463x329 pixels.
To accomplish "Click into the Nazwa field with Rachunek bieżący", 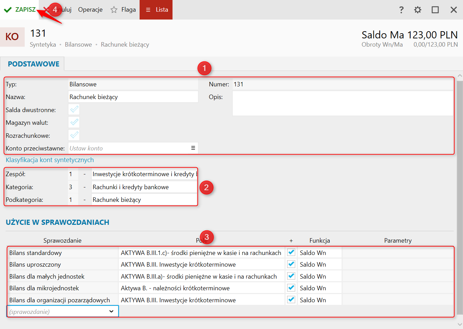I will tap(133, 97).
